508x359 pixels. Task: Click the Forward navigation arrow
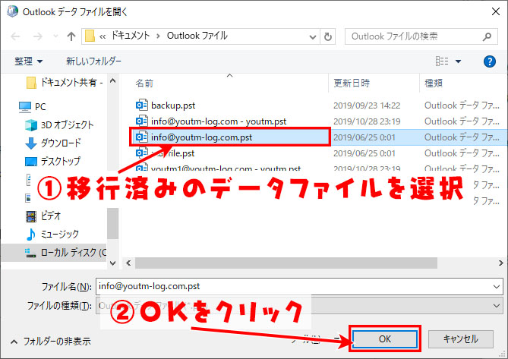[x=37, y=36]
